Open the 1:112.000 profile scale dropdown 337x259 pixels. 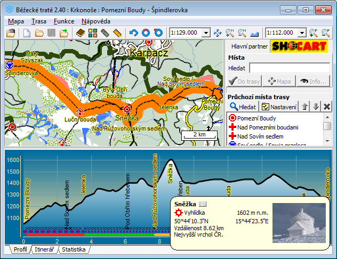pyautogui.click(x=301, y=33)
